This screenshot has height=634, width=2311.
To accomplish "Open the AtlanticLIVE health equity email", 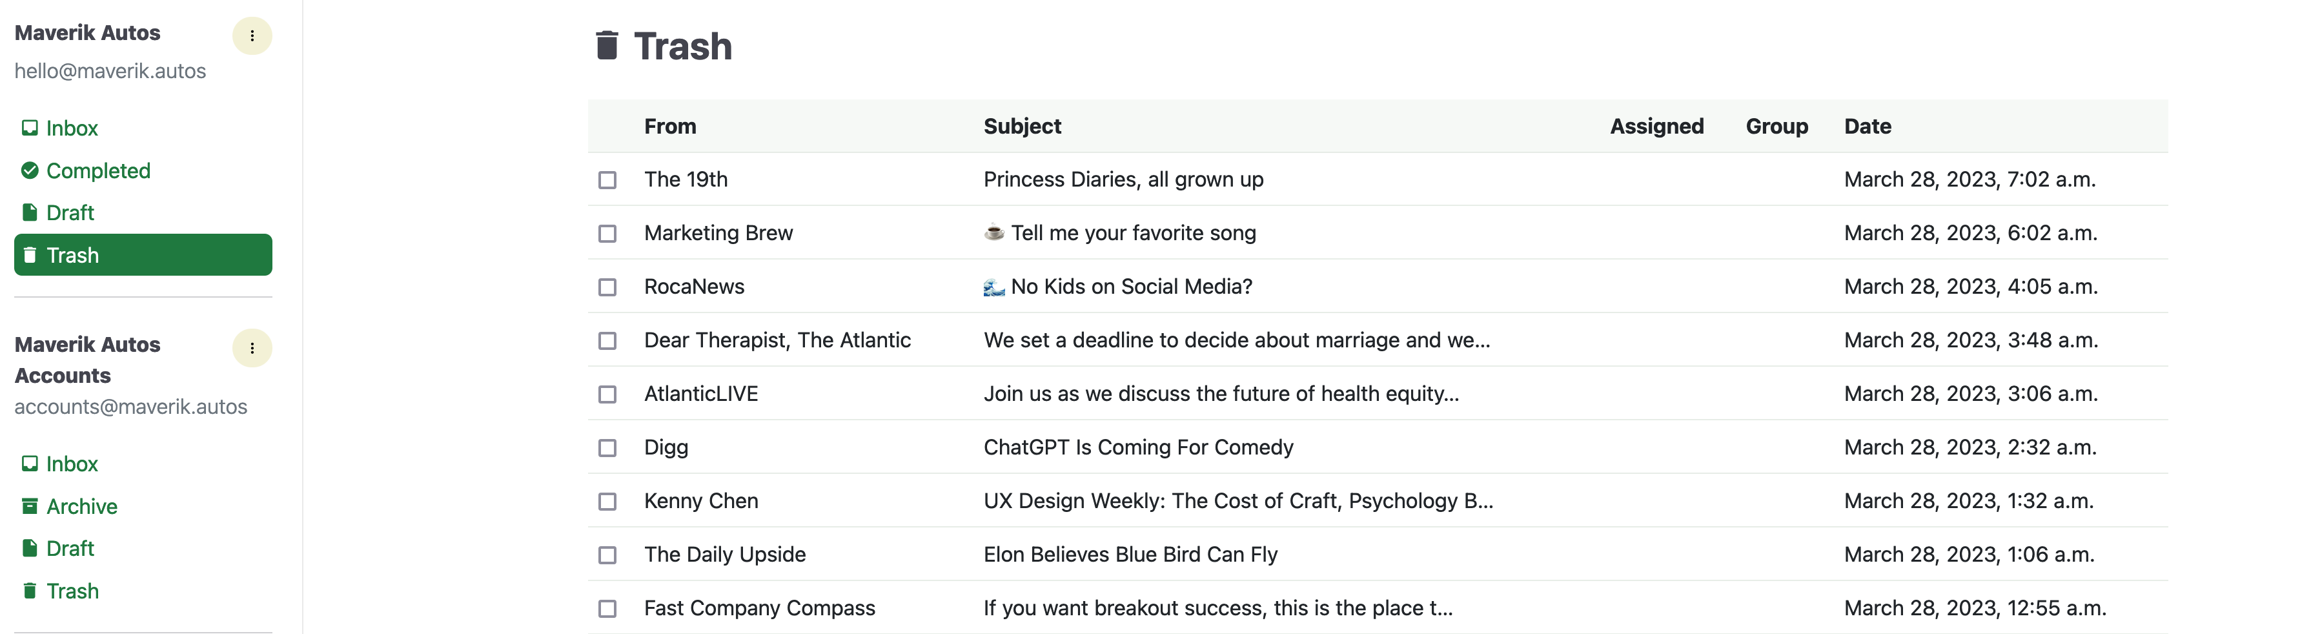I will pos(1221,394).
